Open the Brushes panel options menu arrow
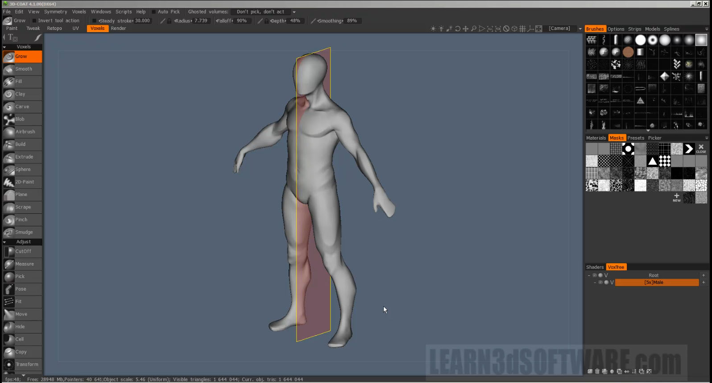Image resolution: width=712 pixels, height=383 pixels. (706, 29)
